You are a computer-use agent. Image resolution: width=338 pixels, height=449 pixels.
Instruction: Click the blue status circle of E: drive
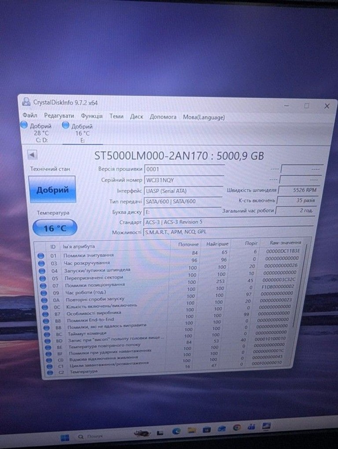[66, 125]
